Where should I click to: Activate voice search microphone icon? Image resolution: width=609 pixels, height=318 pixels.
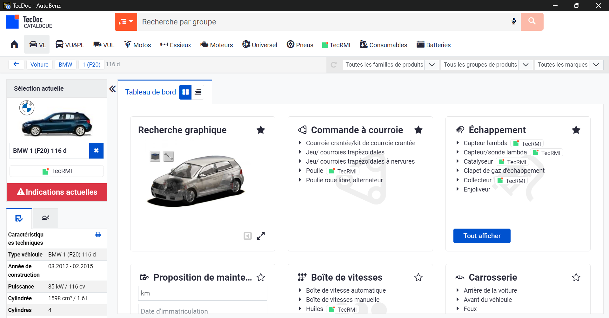point(513,22)
